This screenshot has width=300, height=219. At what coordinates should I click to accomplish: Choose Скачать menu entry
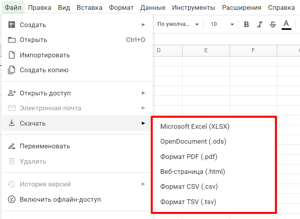click(x=77, y=123)
